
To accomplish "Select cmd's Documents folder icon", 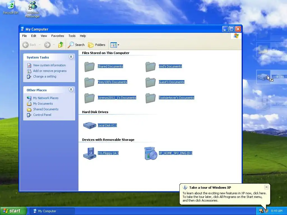I will click(x=151, y=67).
